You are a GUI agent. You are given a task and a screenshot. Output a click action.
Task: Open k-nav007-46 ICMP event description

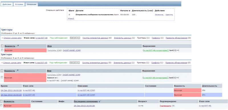(86, 90)
